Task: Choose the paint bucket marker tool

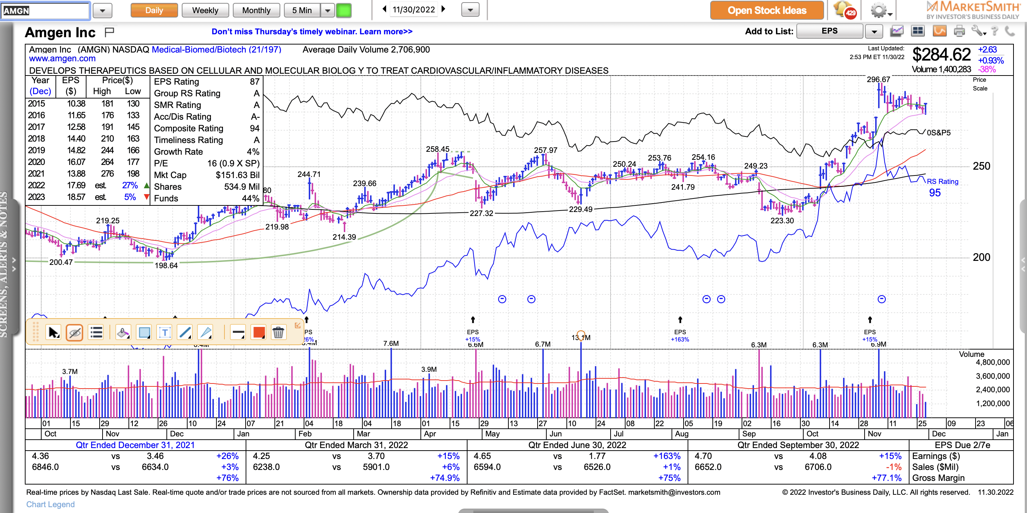Action: (123, 332)
